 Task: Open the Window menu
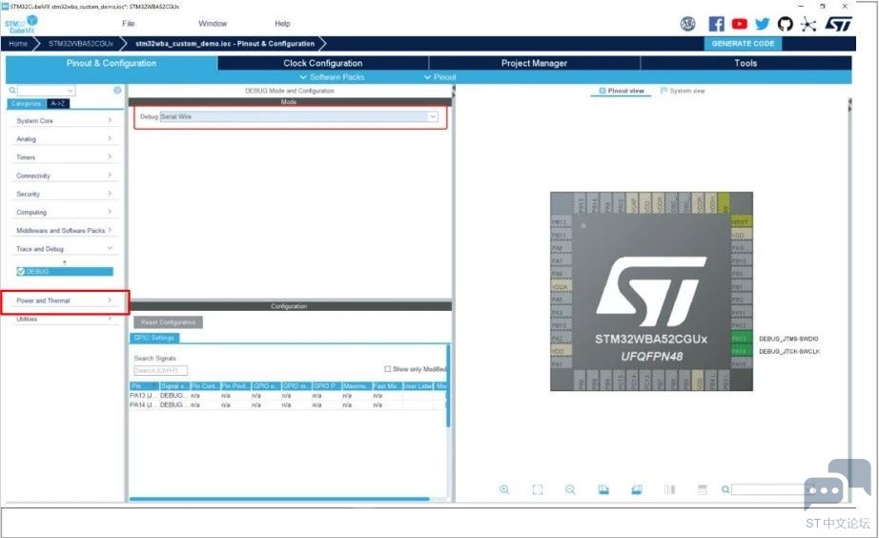[213, 24]
